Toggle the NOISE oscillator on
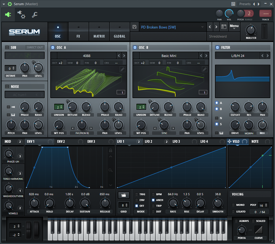Image resolution: width=275 pixels, height=244 pixels. [x=7, y=86]
